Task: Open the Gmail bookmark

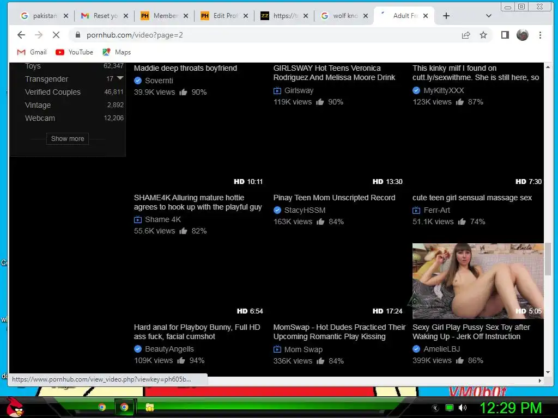Action: tap(32, 52)
